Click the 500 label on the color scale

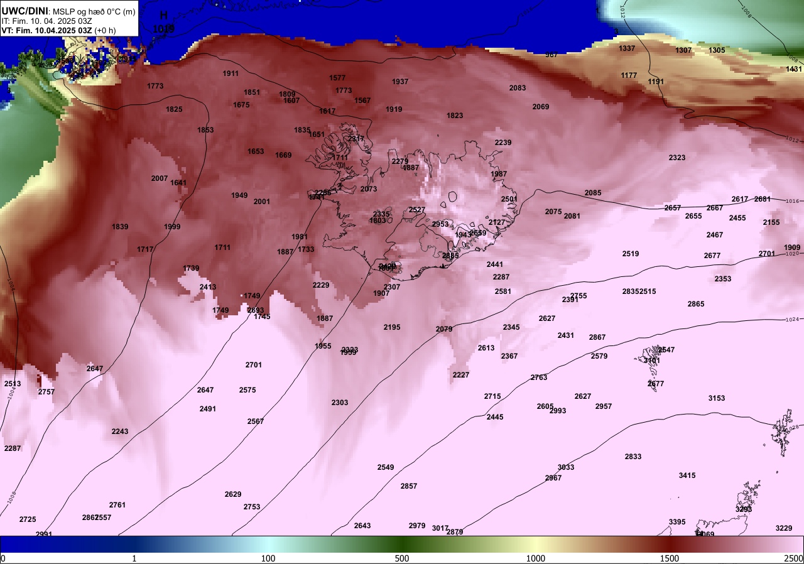click(x=402, y=558)
